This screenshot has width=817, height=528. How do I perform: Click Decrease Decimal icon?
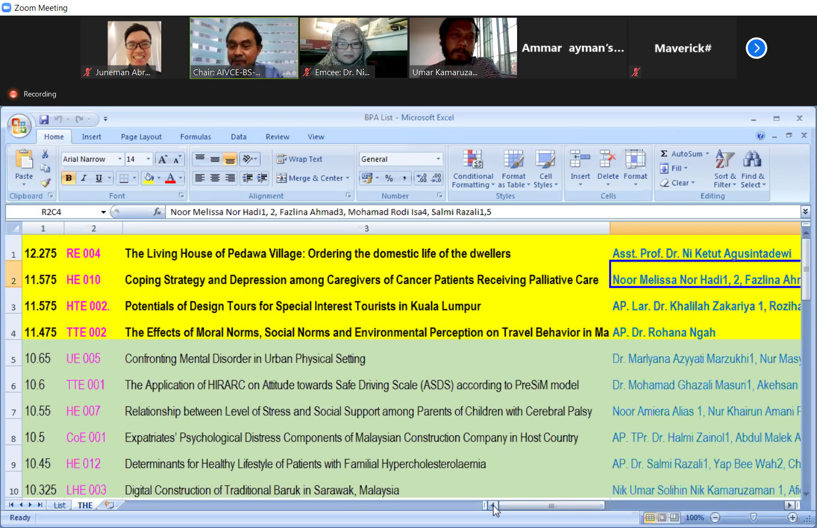[x=437, y=178]
